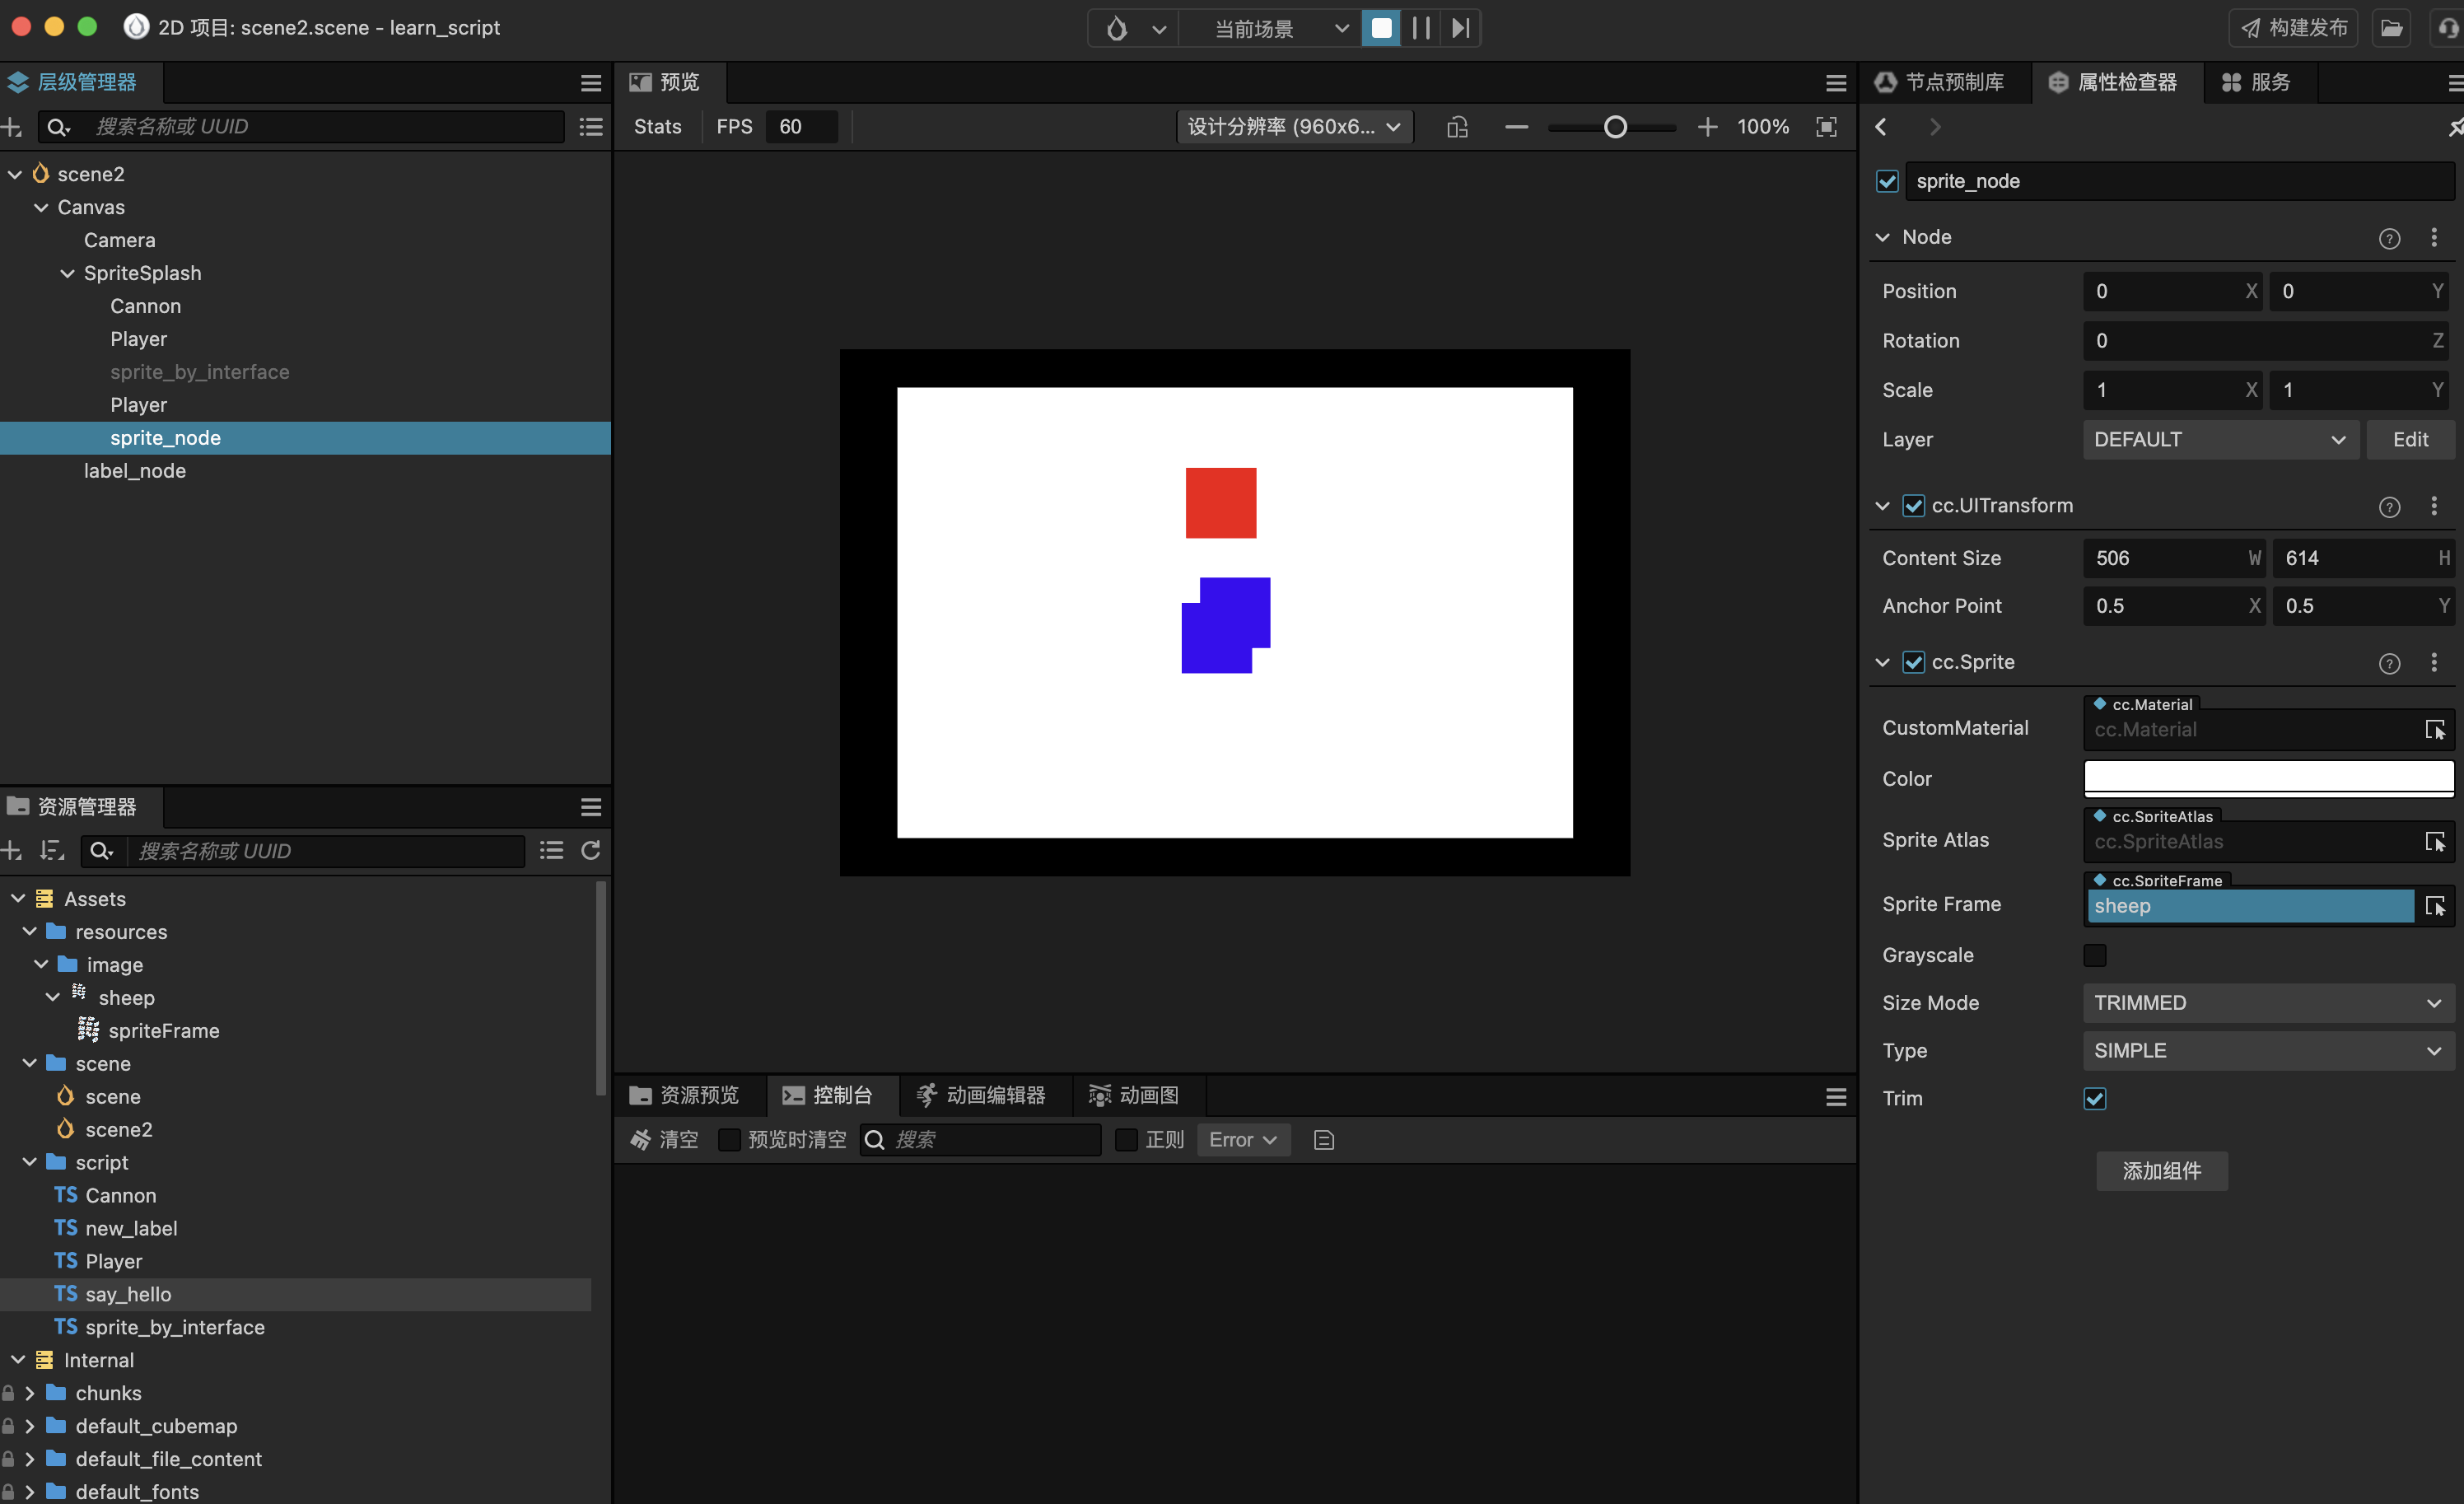Toggle the Grayscale checkbox
This screenshot has width=2464, height=1504.
[2095, 955]
